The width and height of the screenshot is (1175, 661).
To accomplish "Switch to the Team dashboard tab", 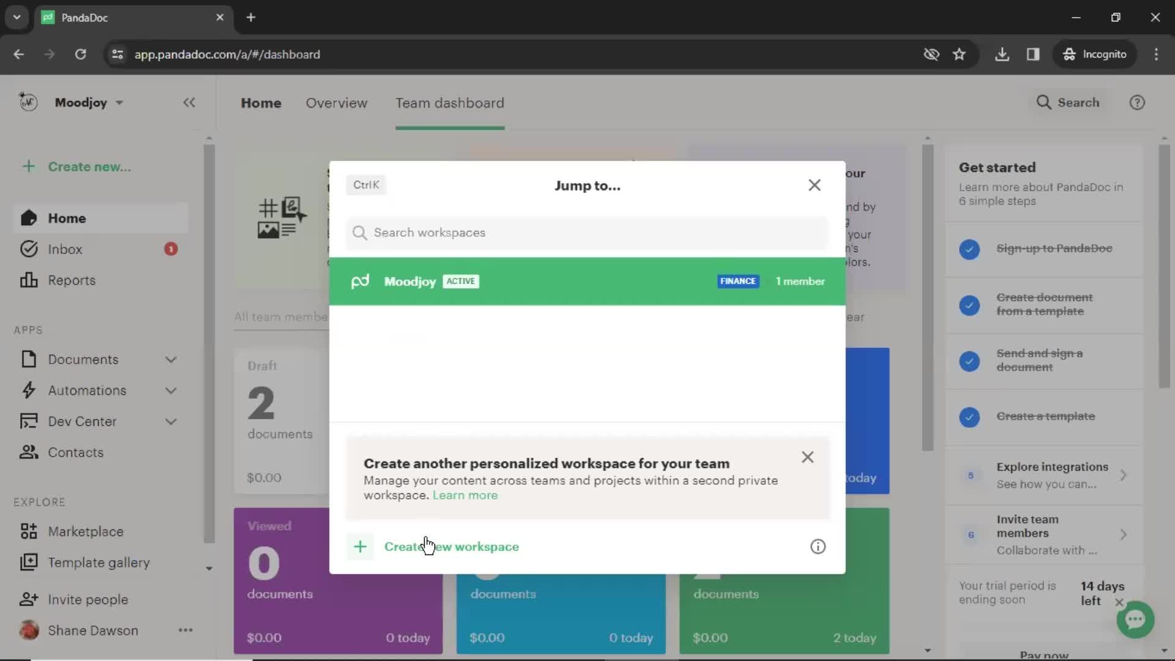I will click(450, 102).
